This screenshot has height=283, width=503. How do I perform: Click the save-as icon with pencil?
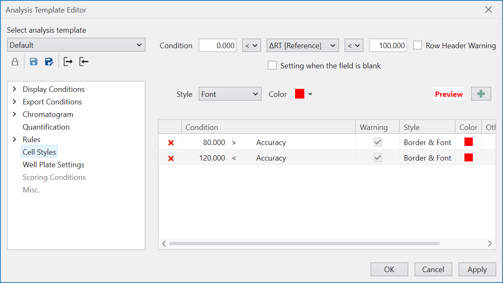coord(49,62)
